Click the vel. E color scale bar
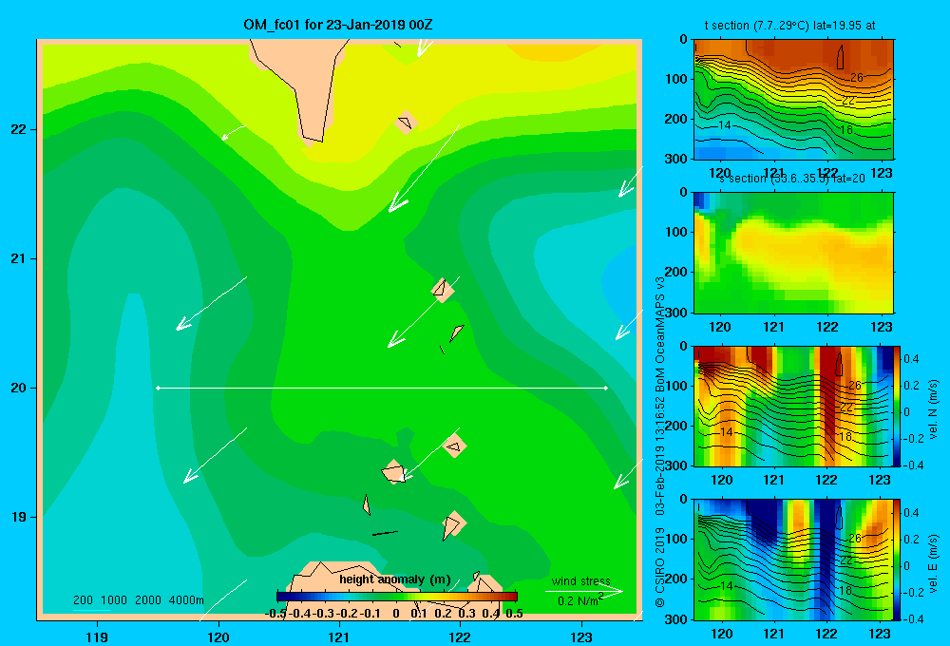This screenshot has height=646, width=950. [898, 560]
